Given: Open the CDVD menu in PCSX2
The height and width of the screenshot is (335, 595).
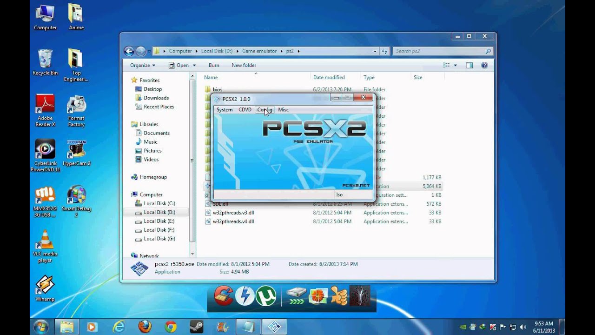Looking at the screenshot, I should click(x=245, y=110).
